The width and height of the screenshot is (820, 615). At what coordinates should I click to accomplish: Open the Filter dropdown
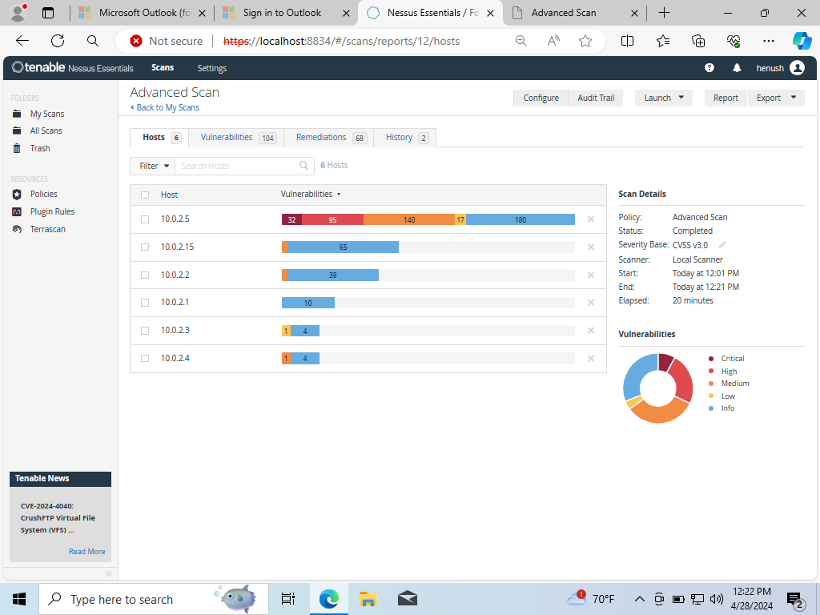pos(152,165)
